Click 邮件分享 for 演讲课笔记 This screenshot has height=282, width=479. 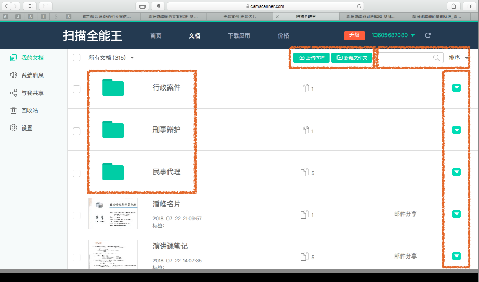pos(405,256)
